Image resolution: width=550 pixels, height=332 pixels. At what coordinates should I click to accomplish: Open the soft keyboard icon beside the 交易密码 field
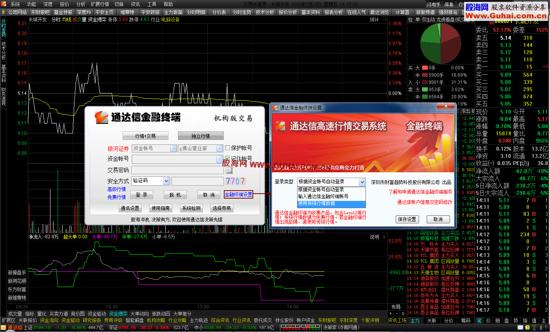click(229, 170)
